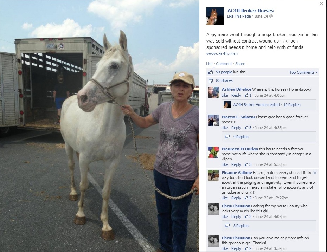This screenshot has width=327, height=252.
Task: Open the www.ac4h.com link
Action: (222, 53)
